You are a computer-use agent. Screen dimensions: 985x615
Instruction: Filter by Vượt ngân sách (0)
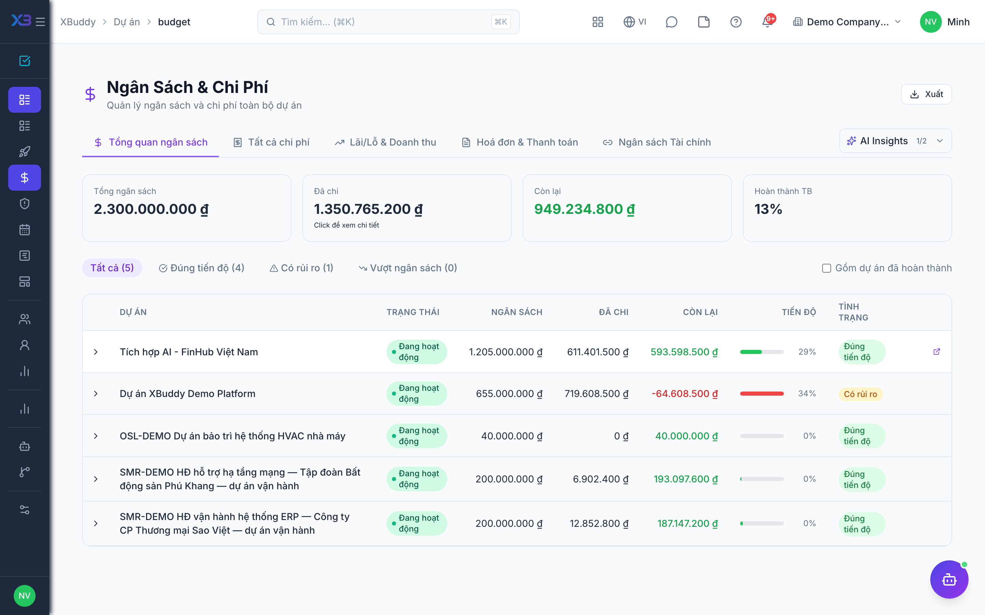pyautogui.click(x=408, y=268)
